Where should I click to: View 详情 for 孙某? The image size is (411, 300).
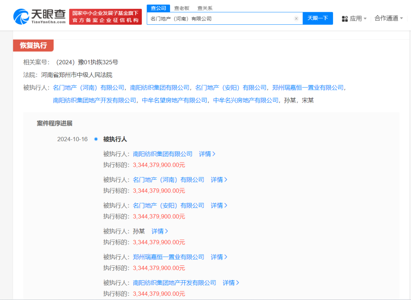tap(159, 231)
